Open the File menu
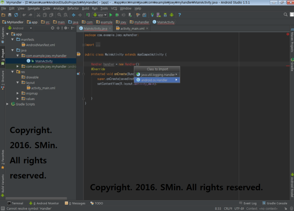This screenshot has height=211, width=294. click(4, 8)
